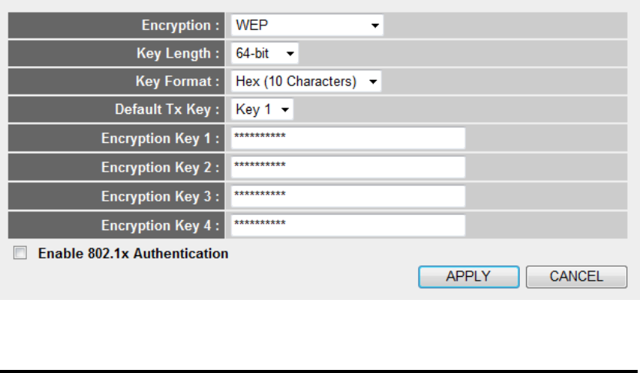Expand the Key Length 64-bit dropdown
The height and width of the screenshot is (373, 640).
(264, 54)
